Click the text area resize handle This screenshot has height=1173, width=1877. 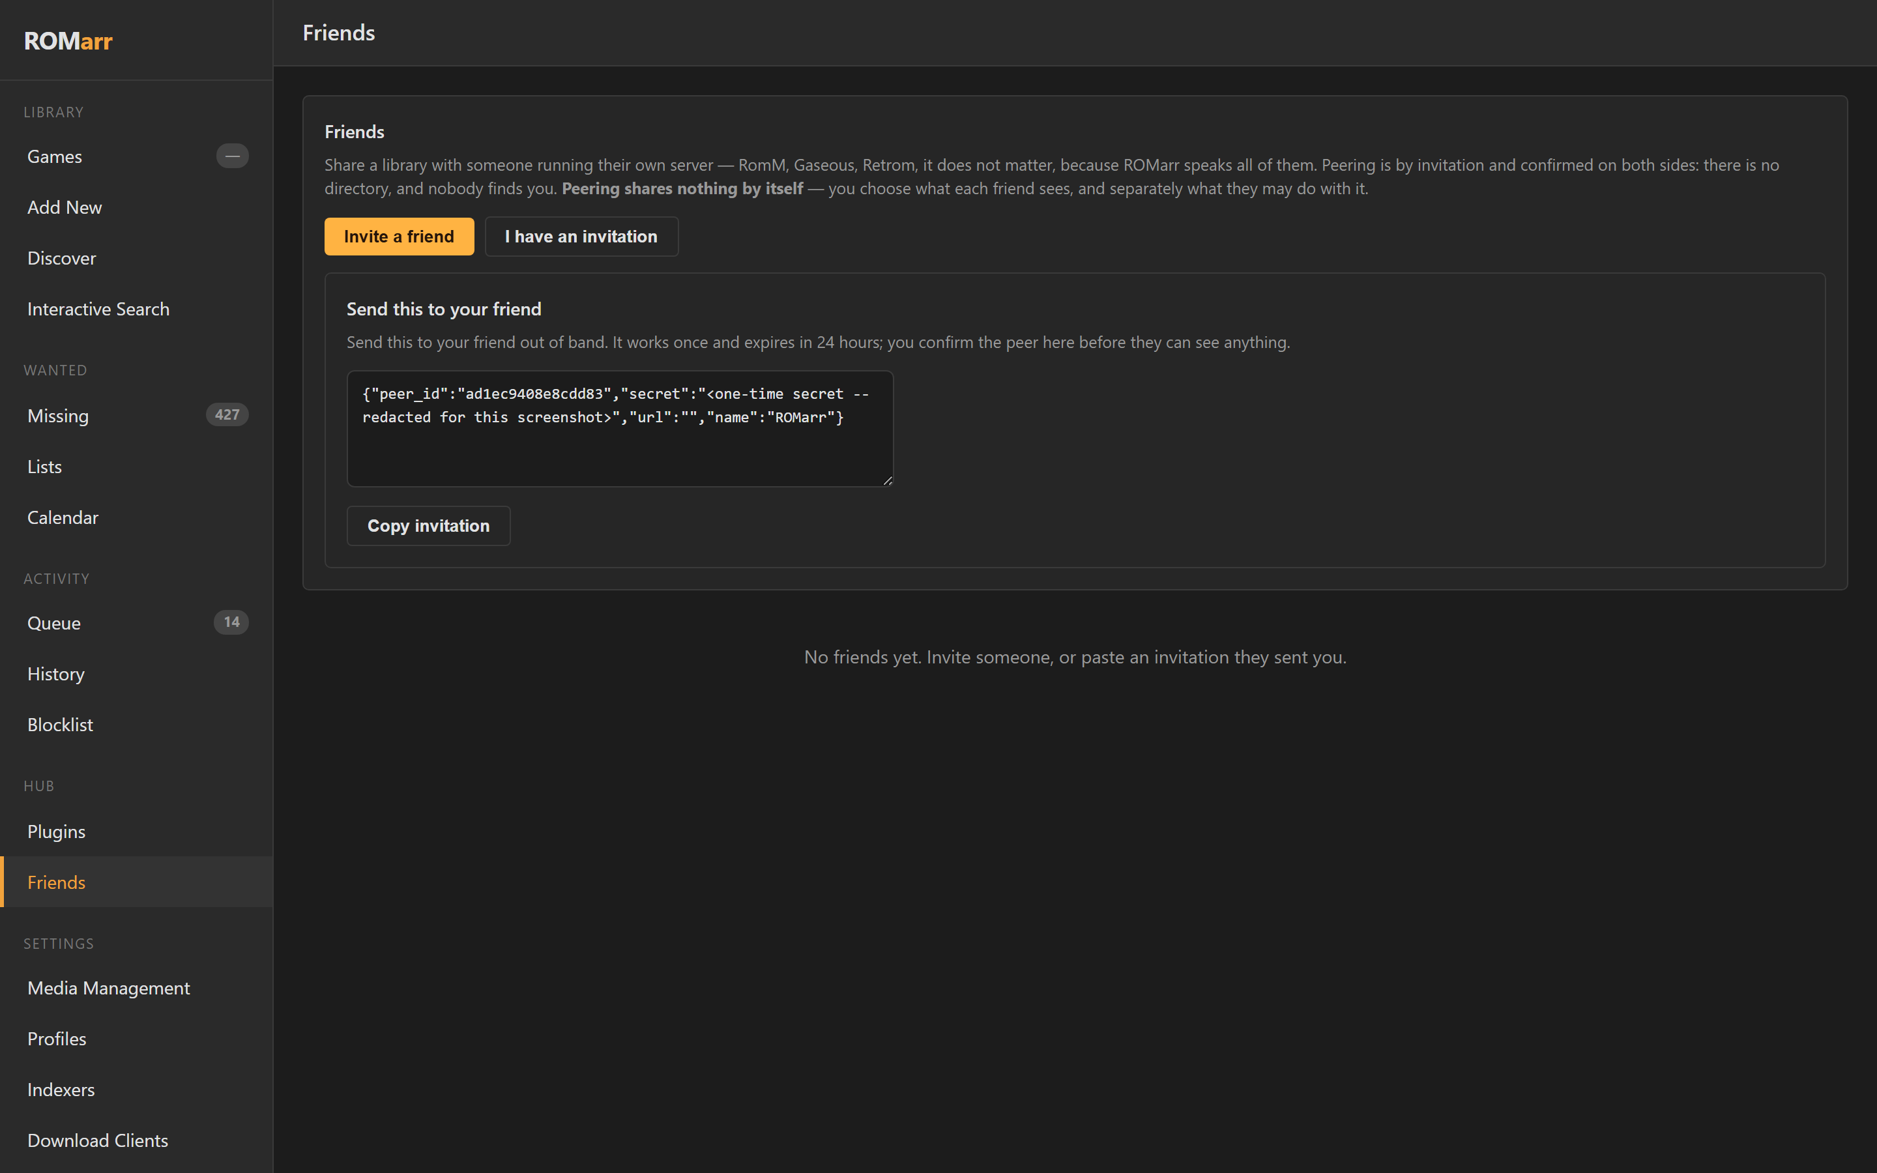click(x=887, y=481)
